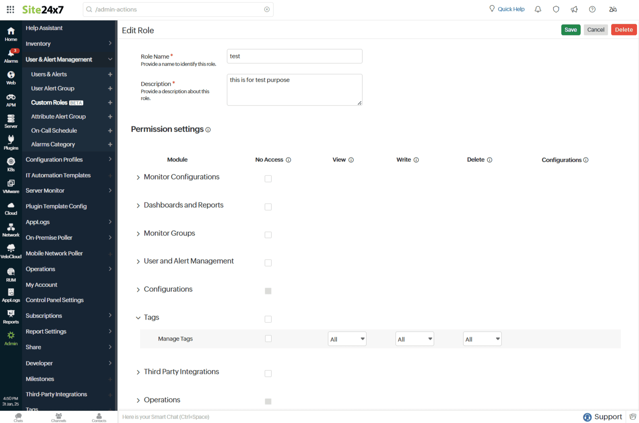Open the VMware icon in sidebar

pyautogui.click(x=11, y=186)
